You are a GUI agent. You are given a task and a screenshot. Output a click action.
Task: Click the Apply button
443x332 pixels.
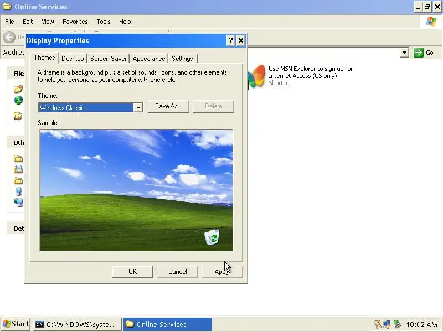(222, 272)
